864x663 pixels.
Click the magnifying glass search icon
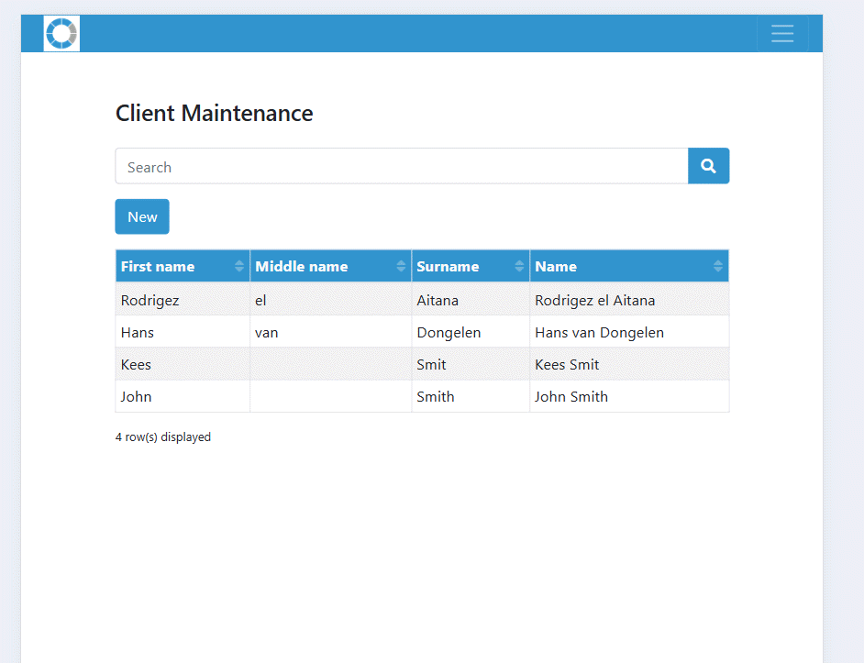(x=708, y=166)
